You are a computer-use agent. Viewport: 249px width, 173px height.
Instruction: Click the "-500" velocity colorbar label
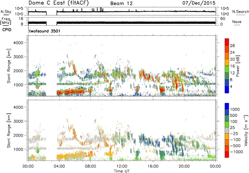coord(235,146)
